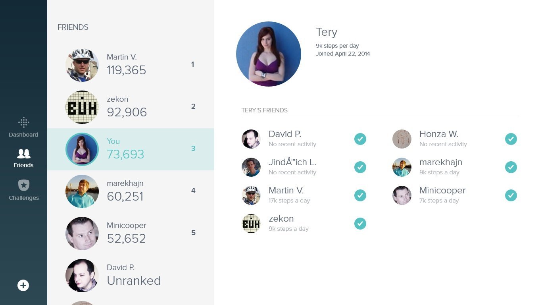Viewport: 542px width, 305px height.
Task: Open Tery's large profile photo
Action: 269,54
